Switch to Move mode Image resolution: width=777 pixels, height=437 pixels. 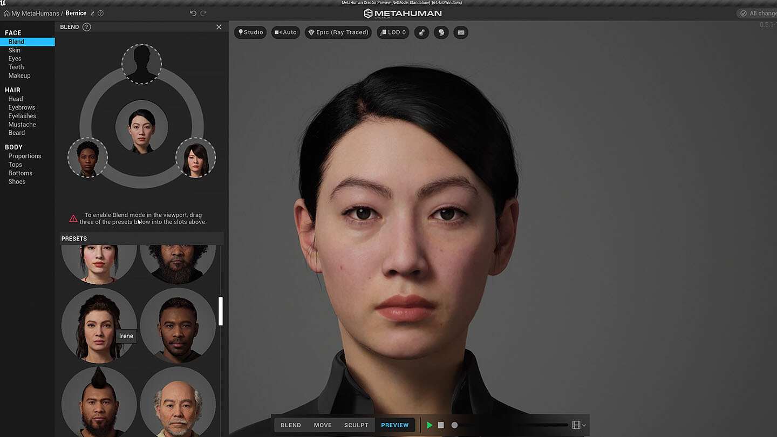pyautogui.click(x=323, y=425)
